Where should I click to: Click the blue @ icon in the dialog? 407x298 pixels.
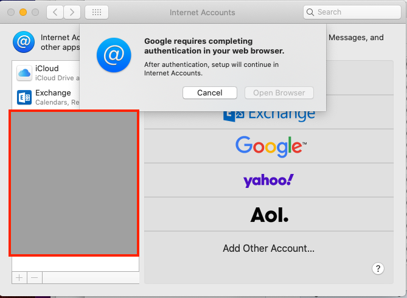[114, 55]
